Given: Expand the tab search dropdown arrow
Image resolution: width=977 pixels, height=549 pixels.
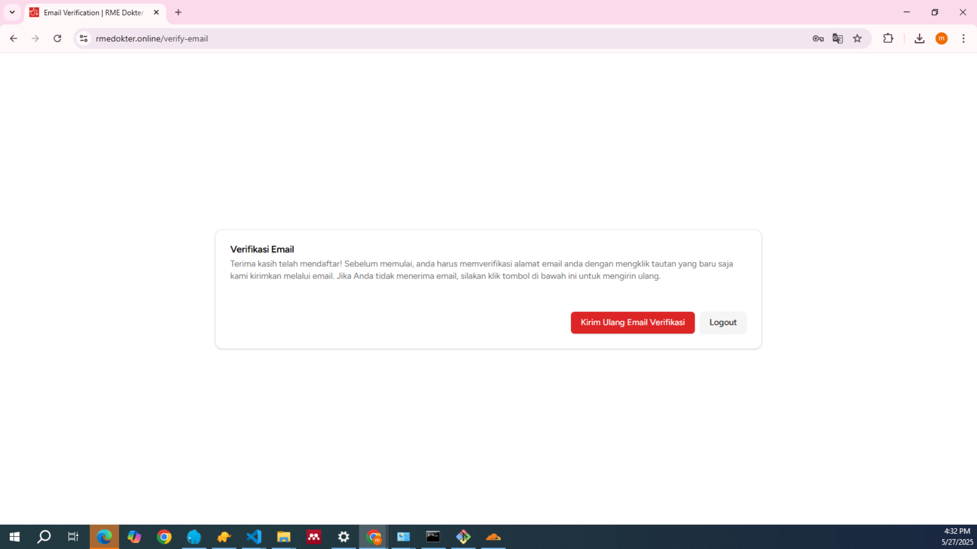Looking at the screenshot, I should click(x=12, y=12).
